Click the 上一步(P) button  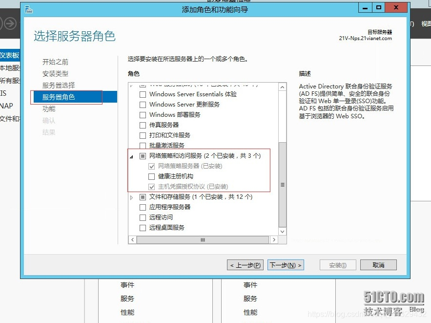245,265
